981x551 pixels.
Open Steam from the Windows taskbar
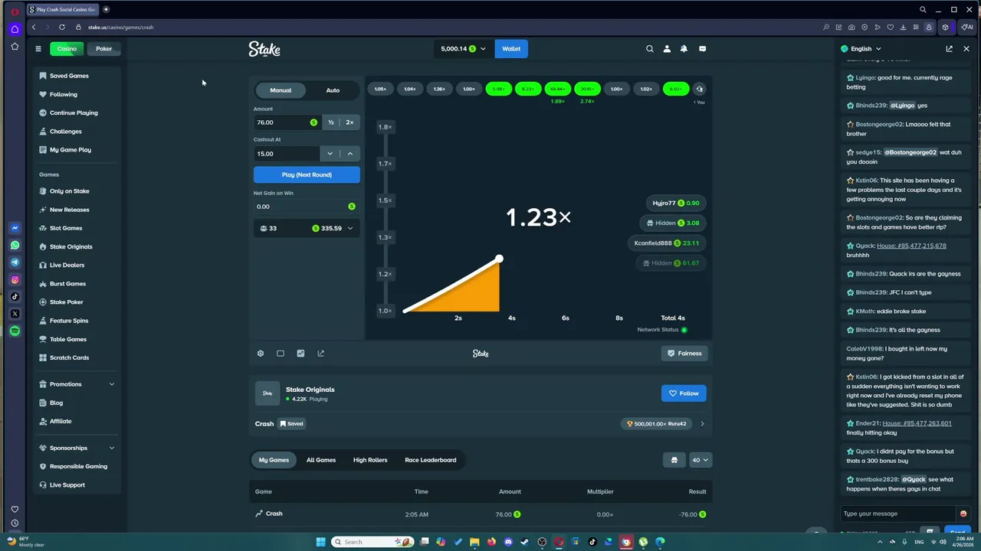525,542
